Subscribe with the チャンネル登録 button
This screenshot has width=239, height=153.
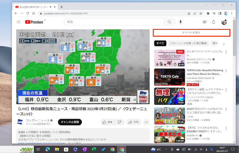point(70,122)
